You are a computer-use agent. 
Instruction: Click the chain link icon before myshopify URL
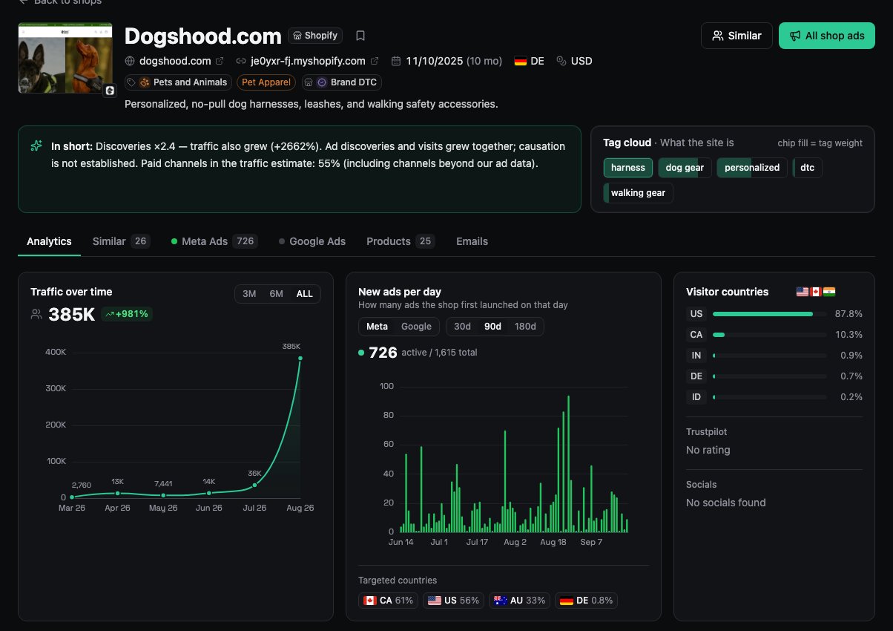click(241, 61)
